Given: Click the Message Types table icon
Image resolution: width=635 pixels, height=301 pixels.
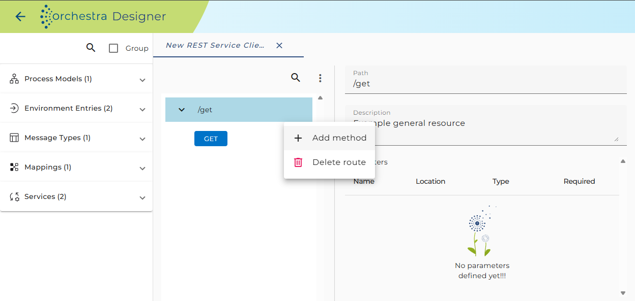Looking at the screenshot, I should (x=14, y=138).
